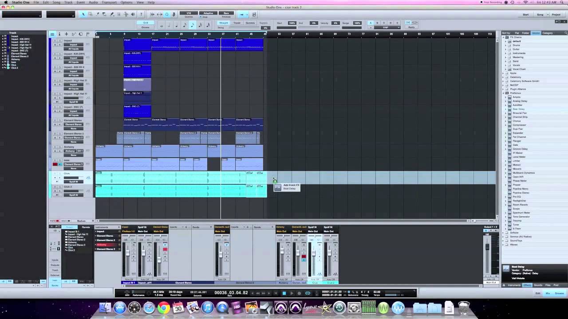This screenshot has height=319, width=568.
Task: Select the Listen speaker tool
Action: [133, 14]
